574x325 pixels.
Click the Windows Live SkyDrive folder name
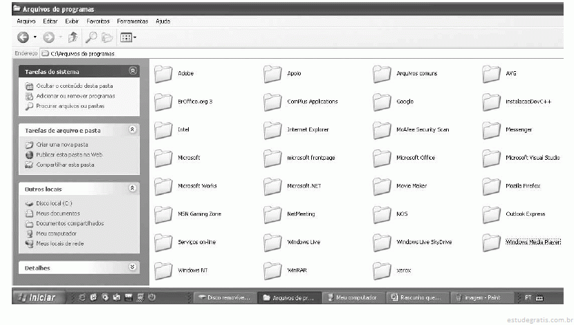click(424, 242)
